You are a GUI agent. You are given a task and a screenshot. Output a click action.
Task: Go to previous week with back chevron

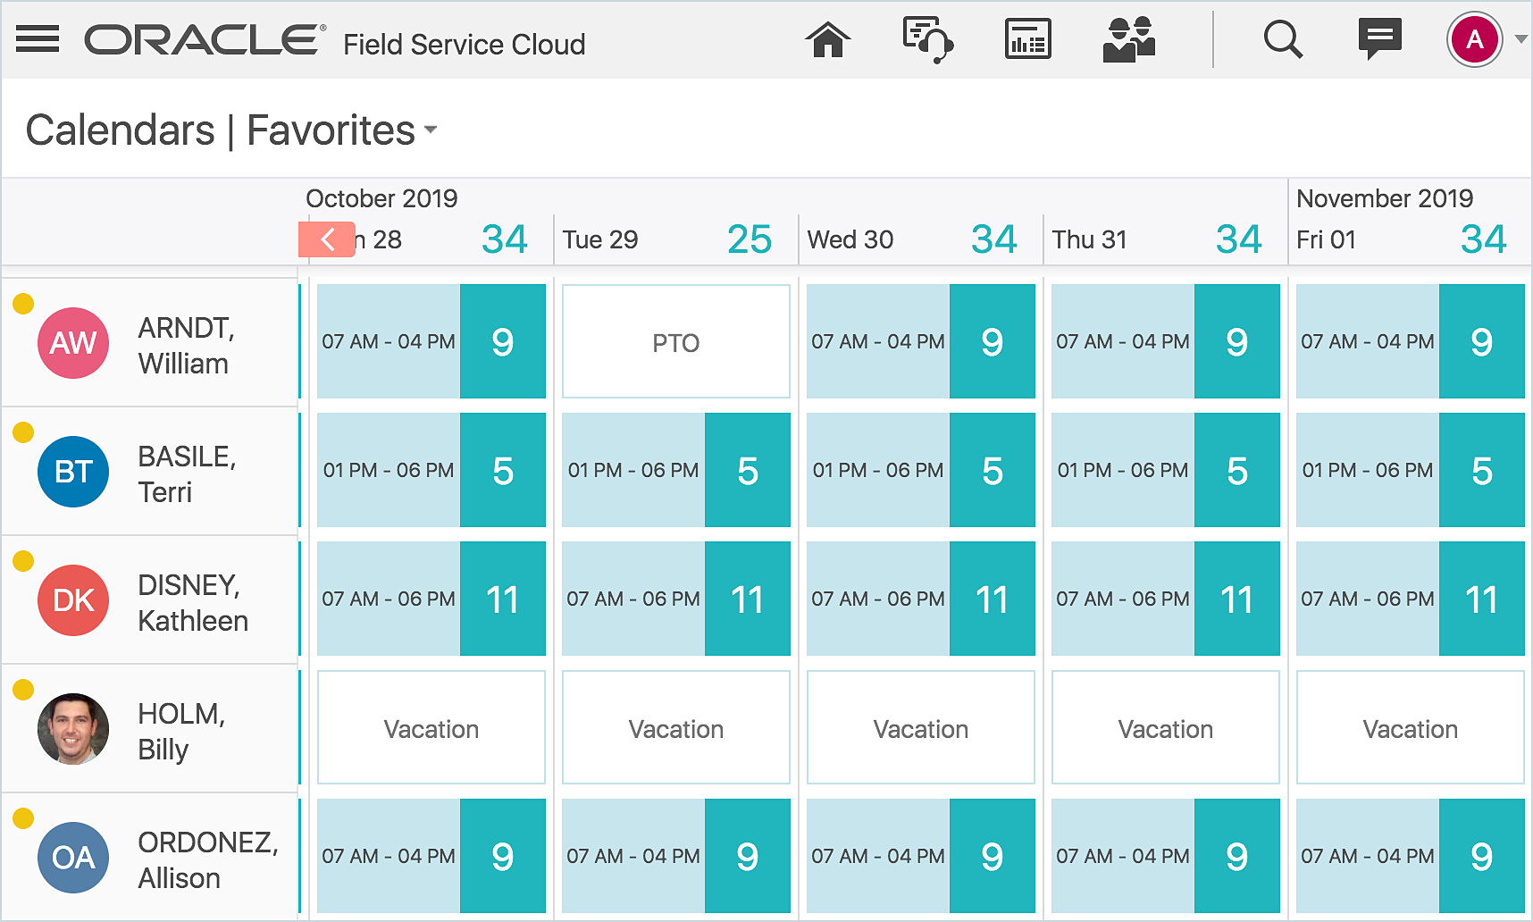327,239
